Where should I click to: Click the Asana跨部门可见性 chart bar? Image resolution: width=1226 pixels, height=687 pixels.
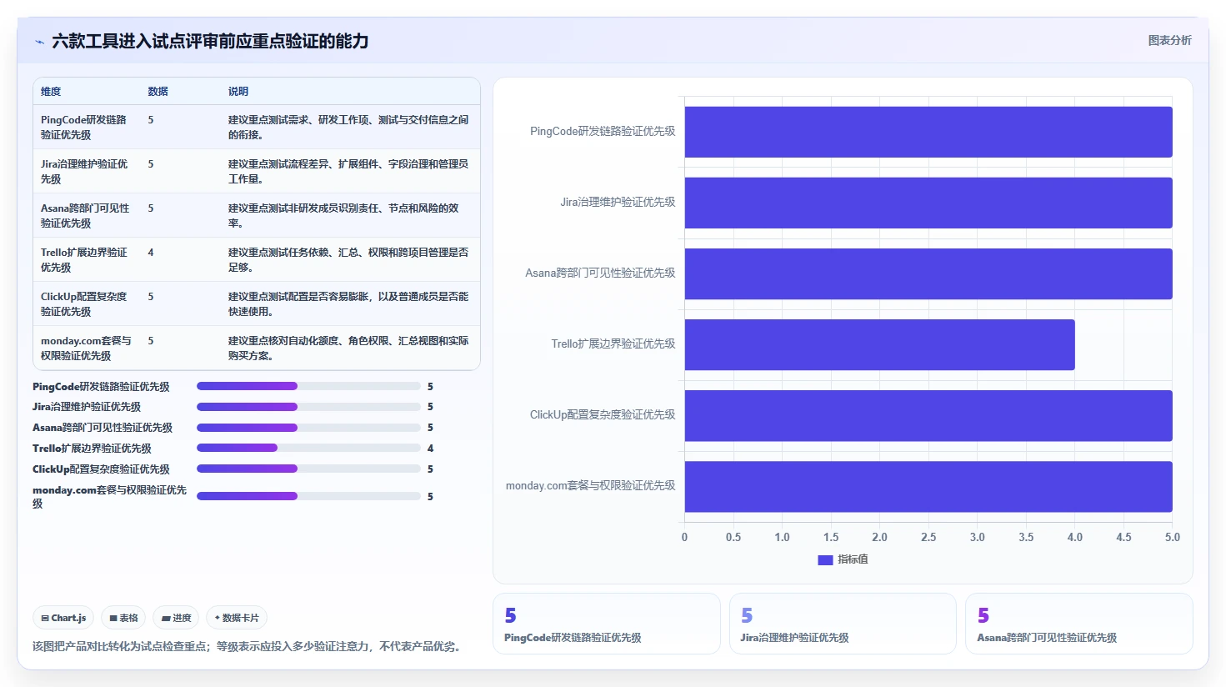tap(928, 273)
